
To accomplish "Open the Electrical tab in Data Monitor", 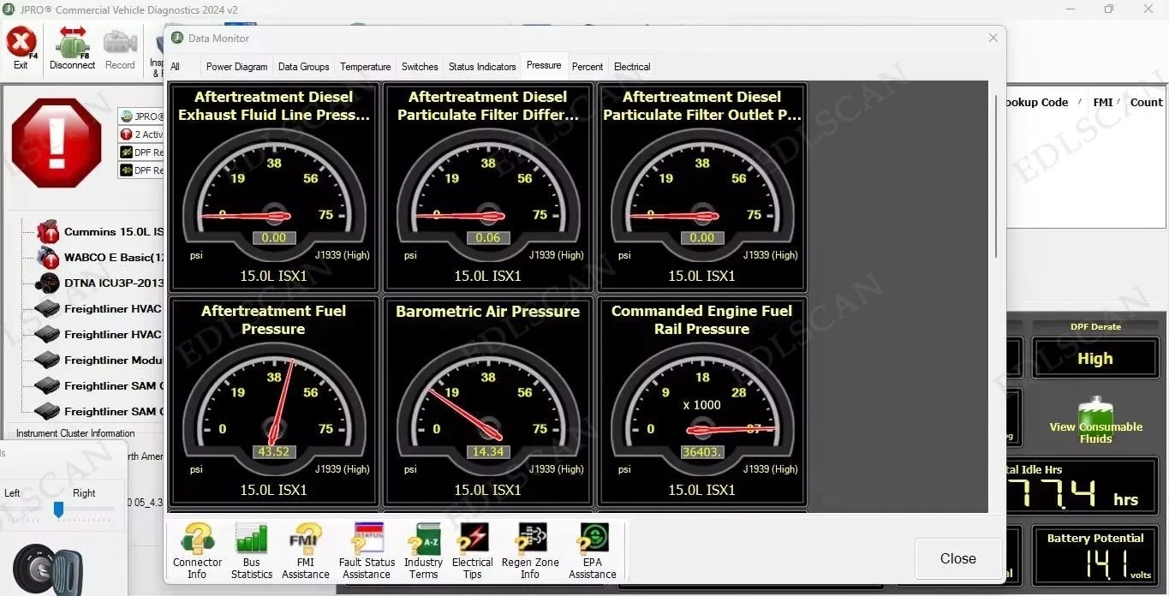I will [632, 66].
